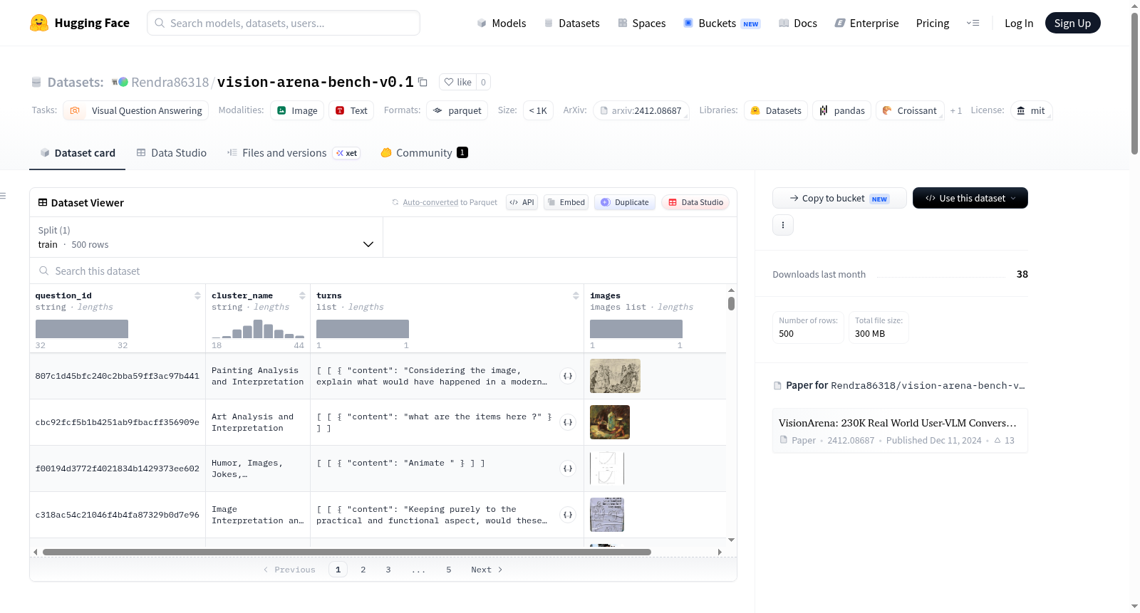Image resolution: width=1140 pixels, height=613 pixels.
Task: Show the +1 more libraries
Action: click(955, 110)
